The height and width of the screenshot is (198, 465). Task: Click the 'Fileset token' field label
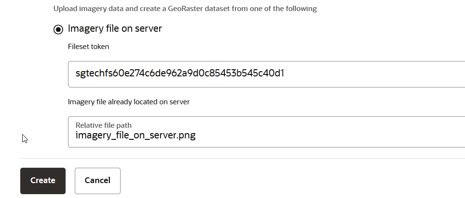click(88, 47)
